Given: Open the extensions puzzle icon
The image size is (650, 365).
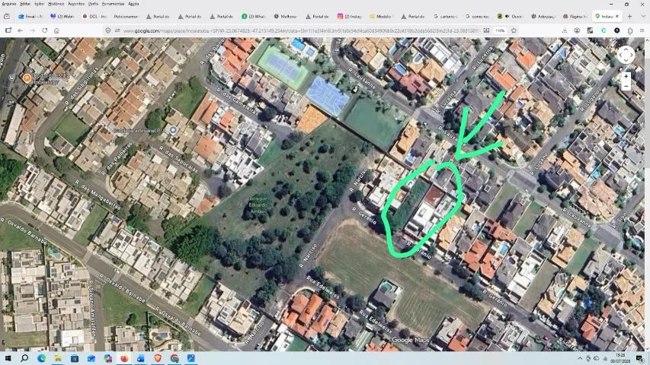Looking at the screenshot, I should (630, 30).
